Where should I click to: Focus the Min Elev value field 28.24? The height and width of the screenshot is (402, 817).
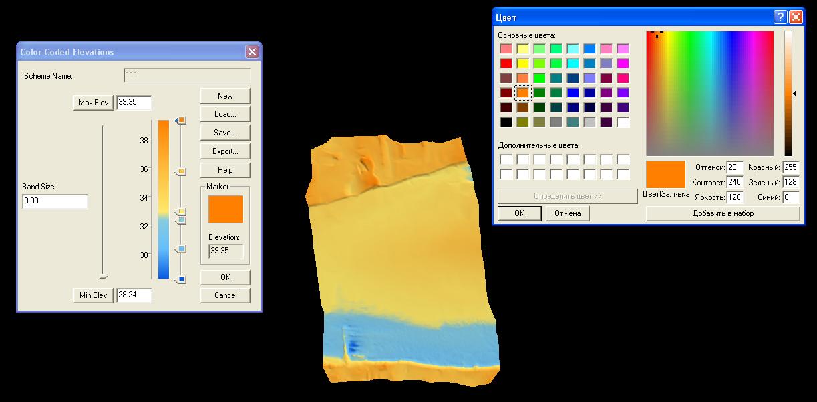pos(134,295)
